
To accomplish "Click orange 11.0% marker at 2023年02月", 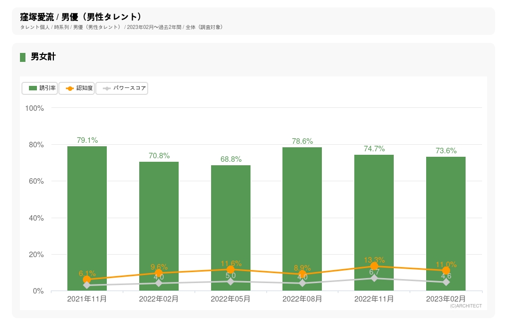I will coord(446,271).
